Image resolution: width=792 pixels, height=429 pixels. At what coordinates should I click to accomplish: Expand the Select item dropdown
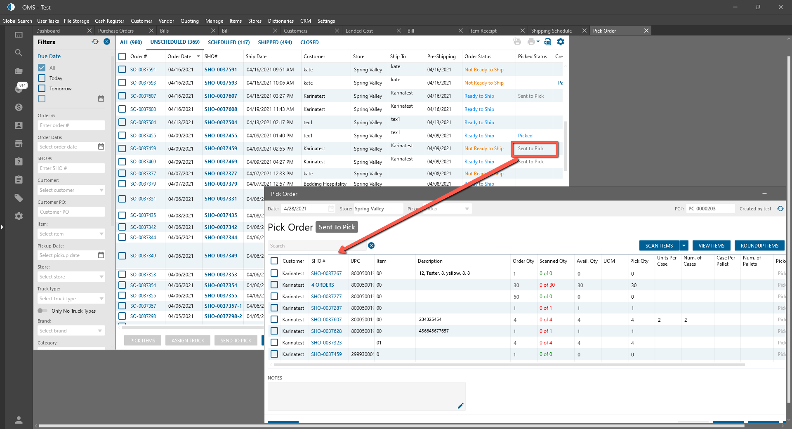(x=101, y=234)
